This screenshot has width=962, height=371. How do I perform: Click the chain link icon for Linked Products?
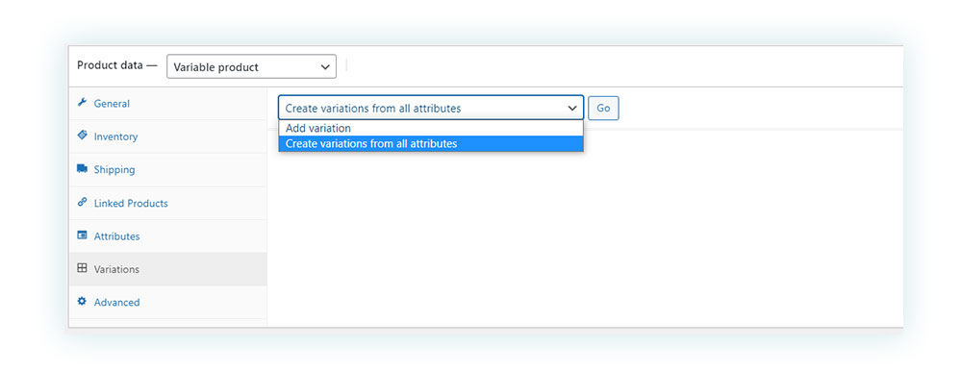[82, 203]
